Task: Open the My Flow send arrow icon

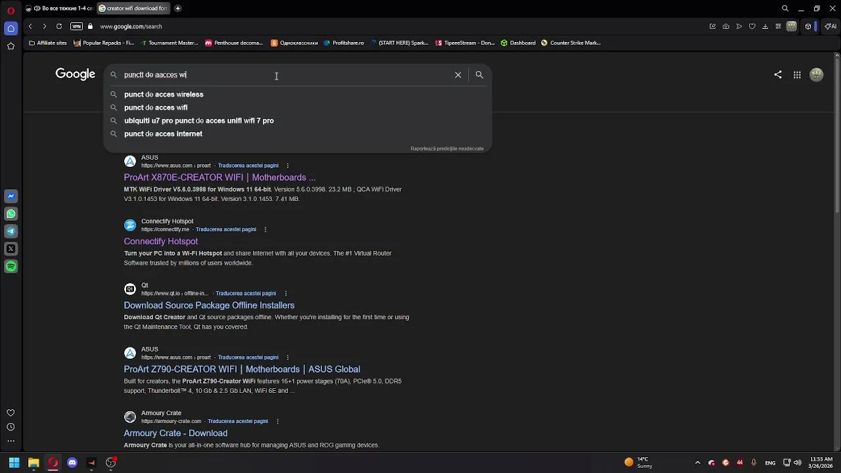Action: coord(739,26)
